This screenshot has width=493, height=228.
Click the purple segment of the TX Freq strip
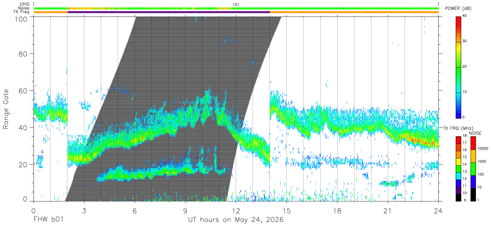pos(169,12)
